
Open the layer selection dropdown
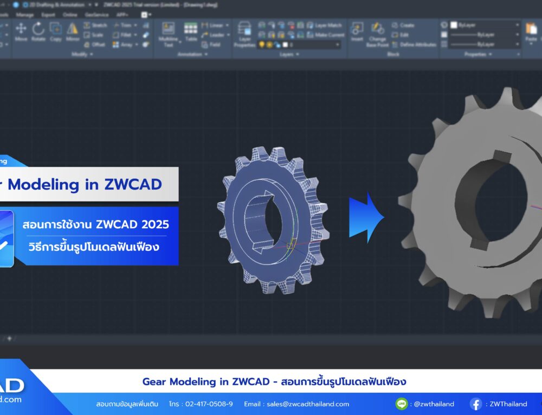[x=338, y=44]
